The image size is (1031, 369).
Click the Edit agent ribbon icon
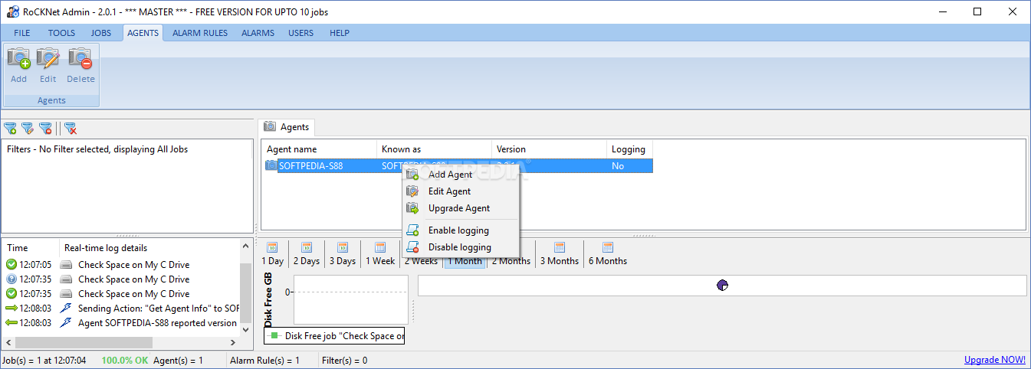pyautogui.click(x=48, y=65)
